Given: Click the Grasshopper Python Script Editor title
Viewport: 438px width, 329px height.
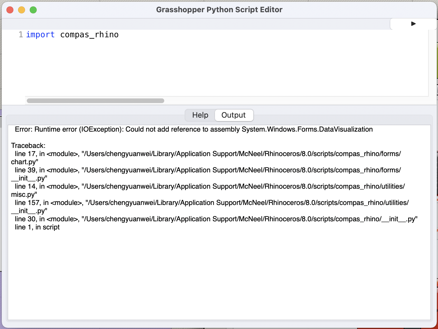Looking at the screenshot, I should pos(219,10).
